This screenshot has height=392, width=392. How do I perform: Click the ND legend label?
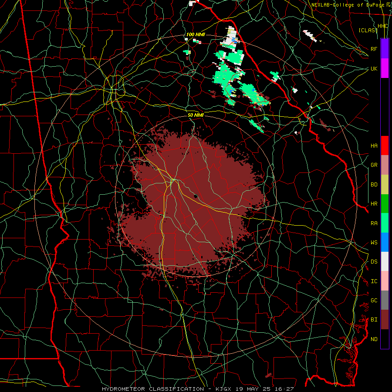tap(374, 339)
